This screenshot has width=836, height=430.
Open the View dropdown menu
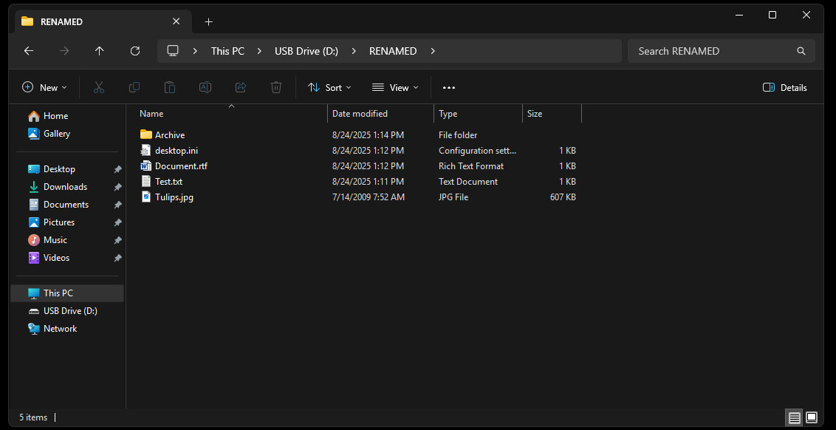395,87
